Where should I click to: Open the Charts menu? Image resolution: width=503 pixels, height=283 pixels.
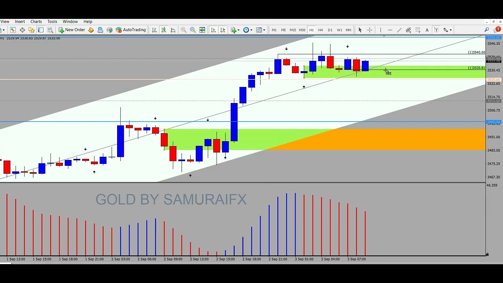[36, 22]
